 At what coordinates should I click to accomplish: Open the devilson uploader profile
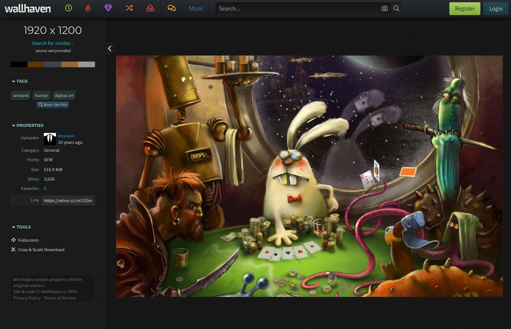coord(66,136)
